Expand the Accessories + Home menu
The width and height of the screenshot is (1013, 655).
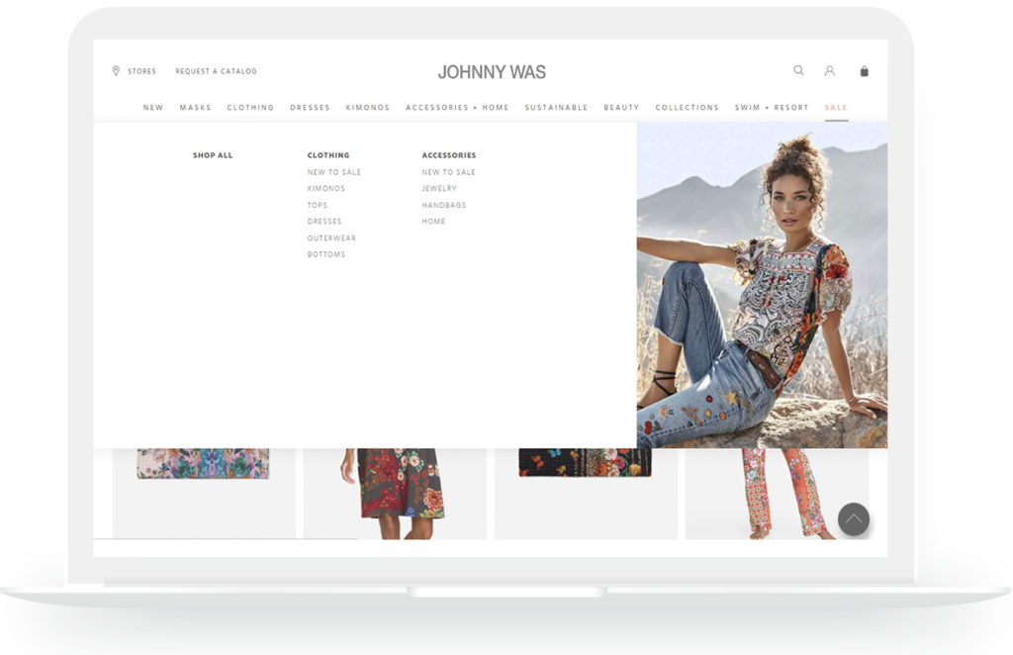[457, 108]
